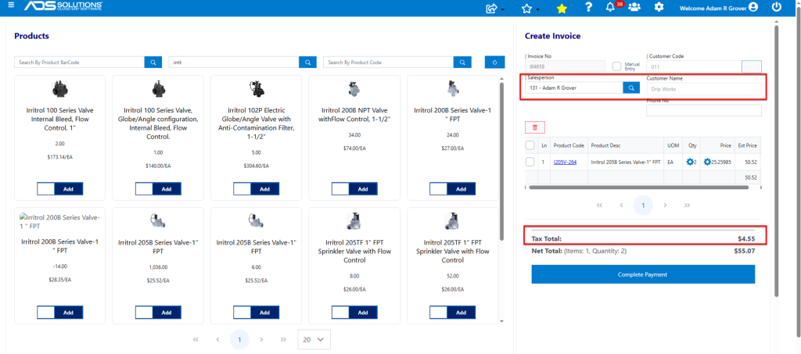Viewport: 801px width, 354px height.
Task: Click the Phone No input field
Action: coord(704,110)
